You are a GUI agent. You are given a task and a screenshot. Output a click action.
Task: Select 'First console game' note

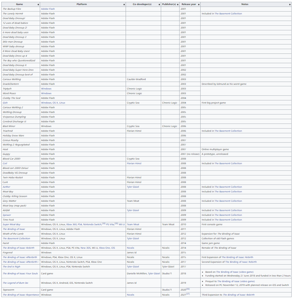coord(212,224)
